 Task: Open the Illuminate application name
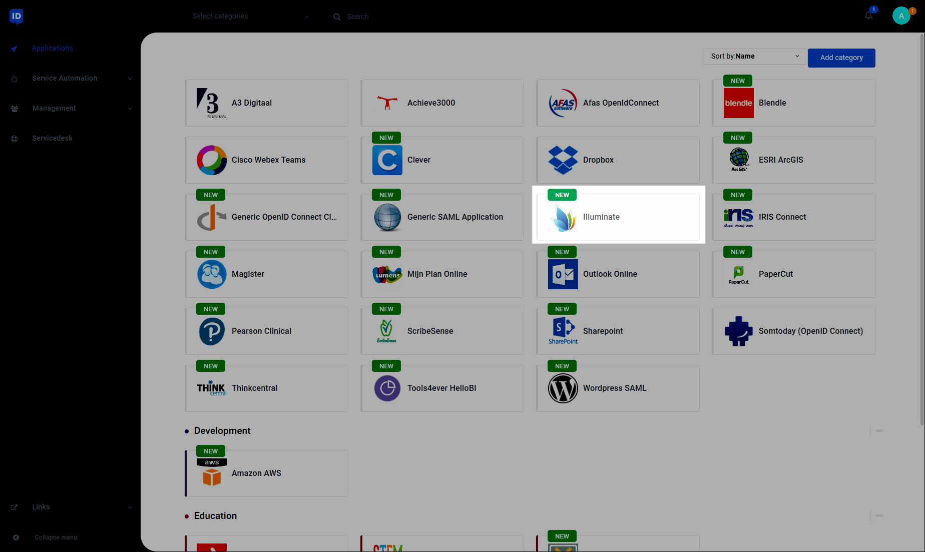coord(601,217)
